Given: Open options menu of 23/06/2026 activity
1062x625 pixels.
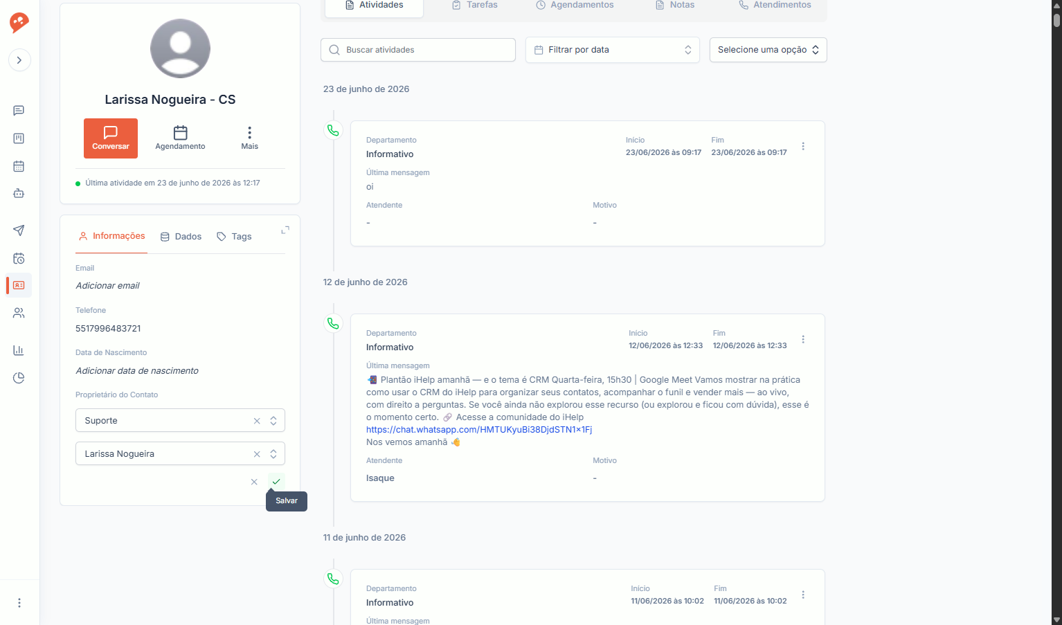Looking at the screenshot, I should [803, 146].
